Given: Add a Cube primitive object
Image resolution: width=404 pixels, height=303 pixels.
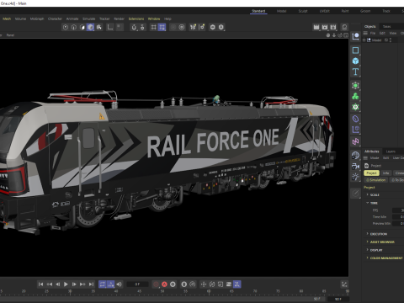Looking at the screenshot, I should coord(355,61).
